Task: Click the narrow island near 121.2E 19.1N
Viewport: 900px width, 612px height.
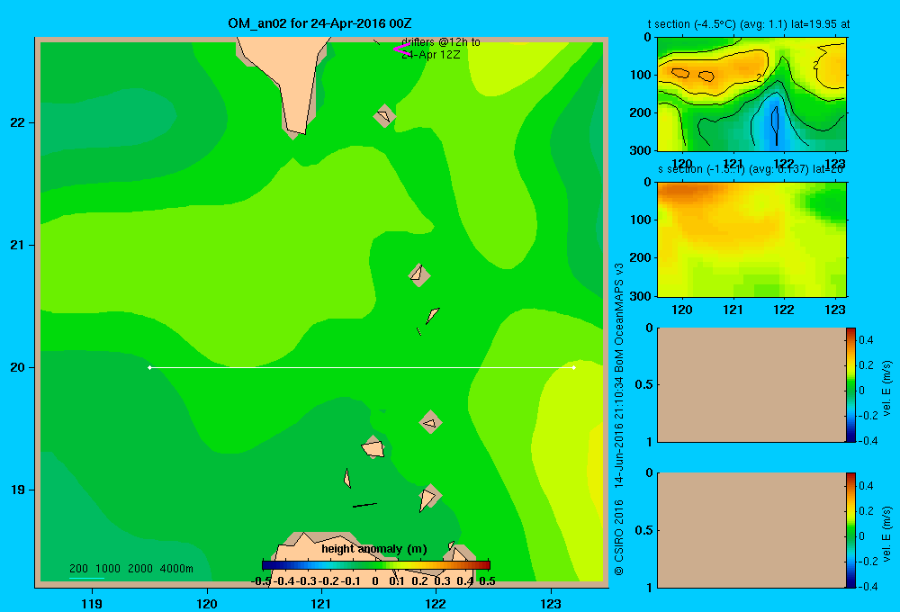Action: (x=347, y=478)
